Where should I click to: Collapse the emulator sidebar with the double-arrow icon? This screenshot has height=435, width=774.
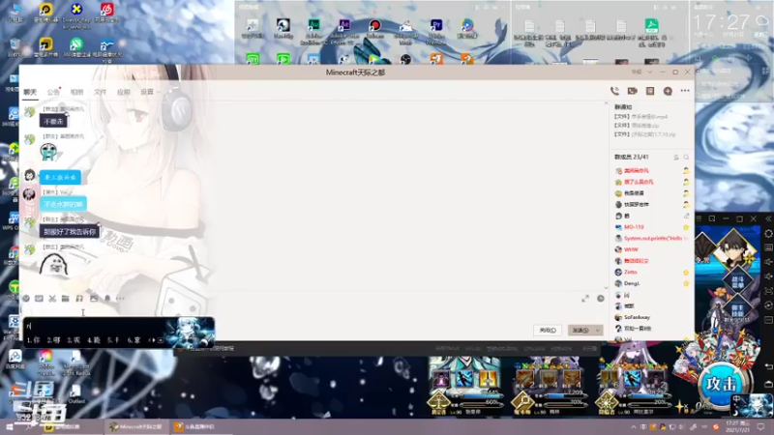point(768,218)
